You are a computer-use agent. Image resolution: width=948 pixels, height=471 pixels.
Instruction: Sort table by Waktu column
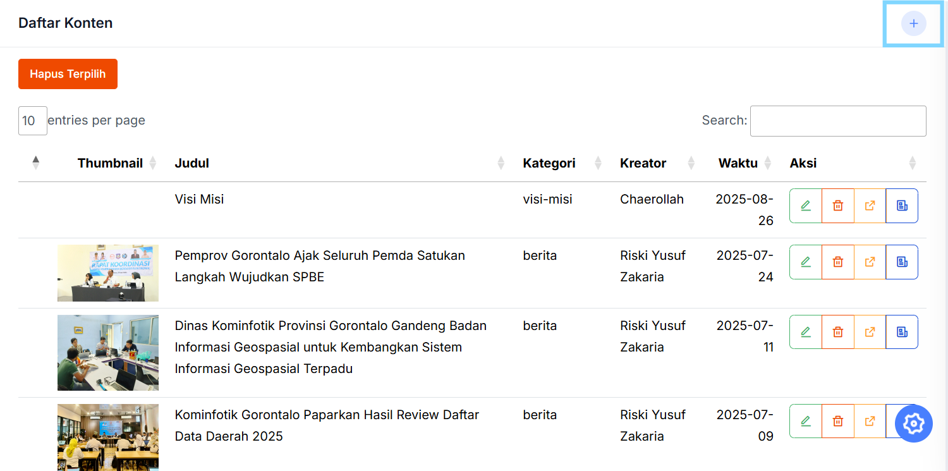[768, 163]
